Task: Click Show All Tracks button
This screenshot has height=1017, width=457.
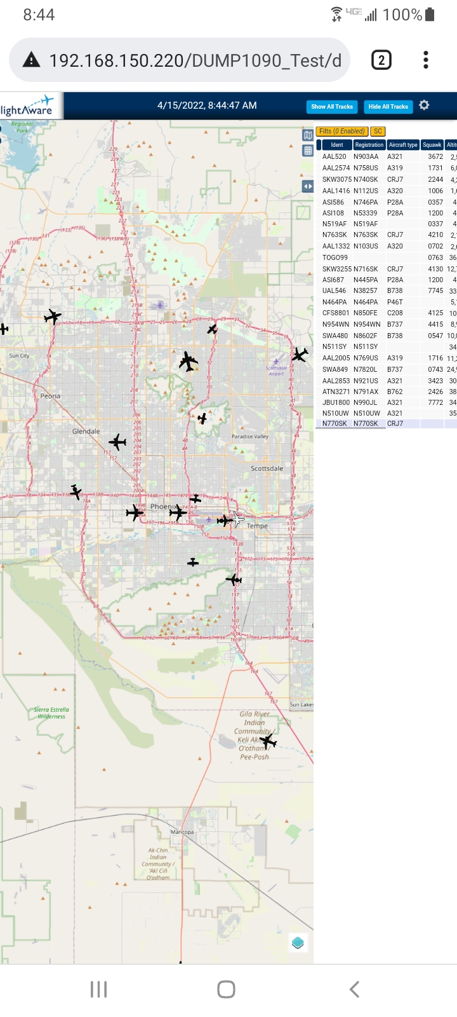Action: point(332,107)
